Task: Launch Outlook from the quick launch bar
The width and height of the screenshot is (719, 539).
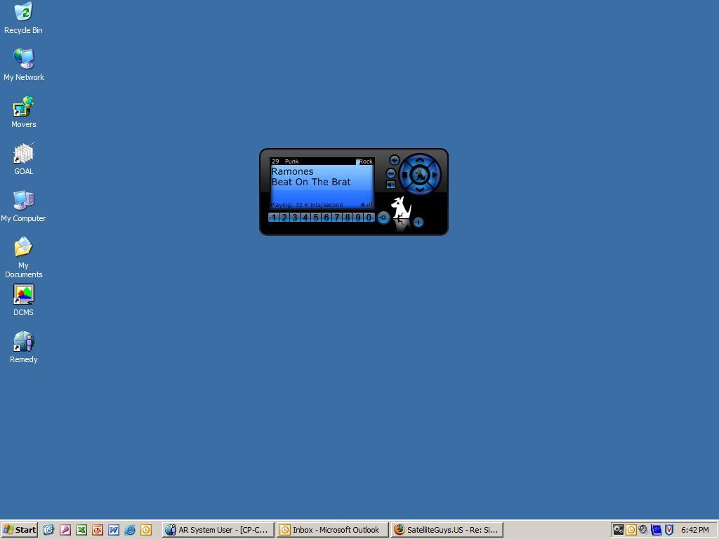Action: [146, 530]
